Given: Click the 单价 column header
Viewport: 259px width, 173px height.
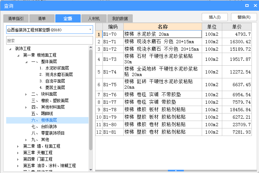Looking at the screenshot, I should click(237, 27).
